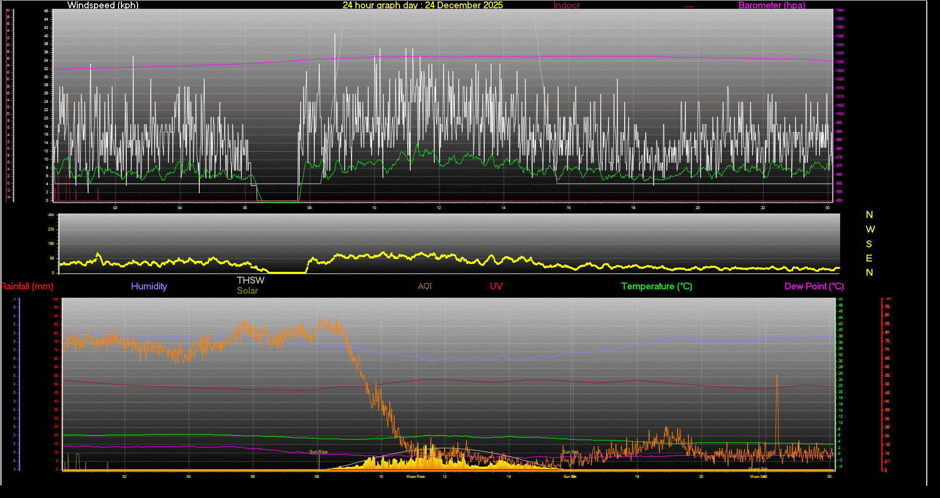The image size is (940, 498).
Task: Click the topmost N compass marker
Action: [x=869, y=215]
